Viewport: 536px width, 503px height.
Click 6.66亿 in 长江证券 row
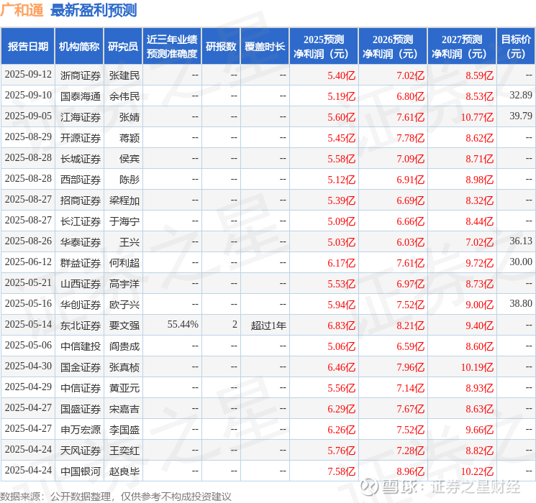[411, 221]
